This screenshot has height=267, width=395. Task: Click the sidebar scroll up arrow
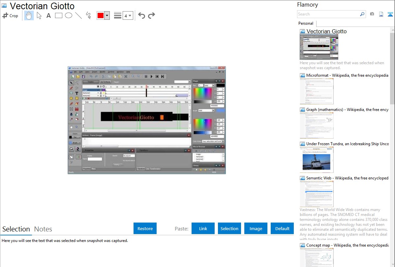coord(392,30)
